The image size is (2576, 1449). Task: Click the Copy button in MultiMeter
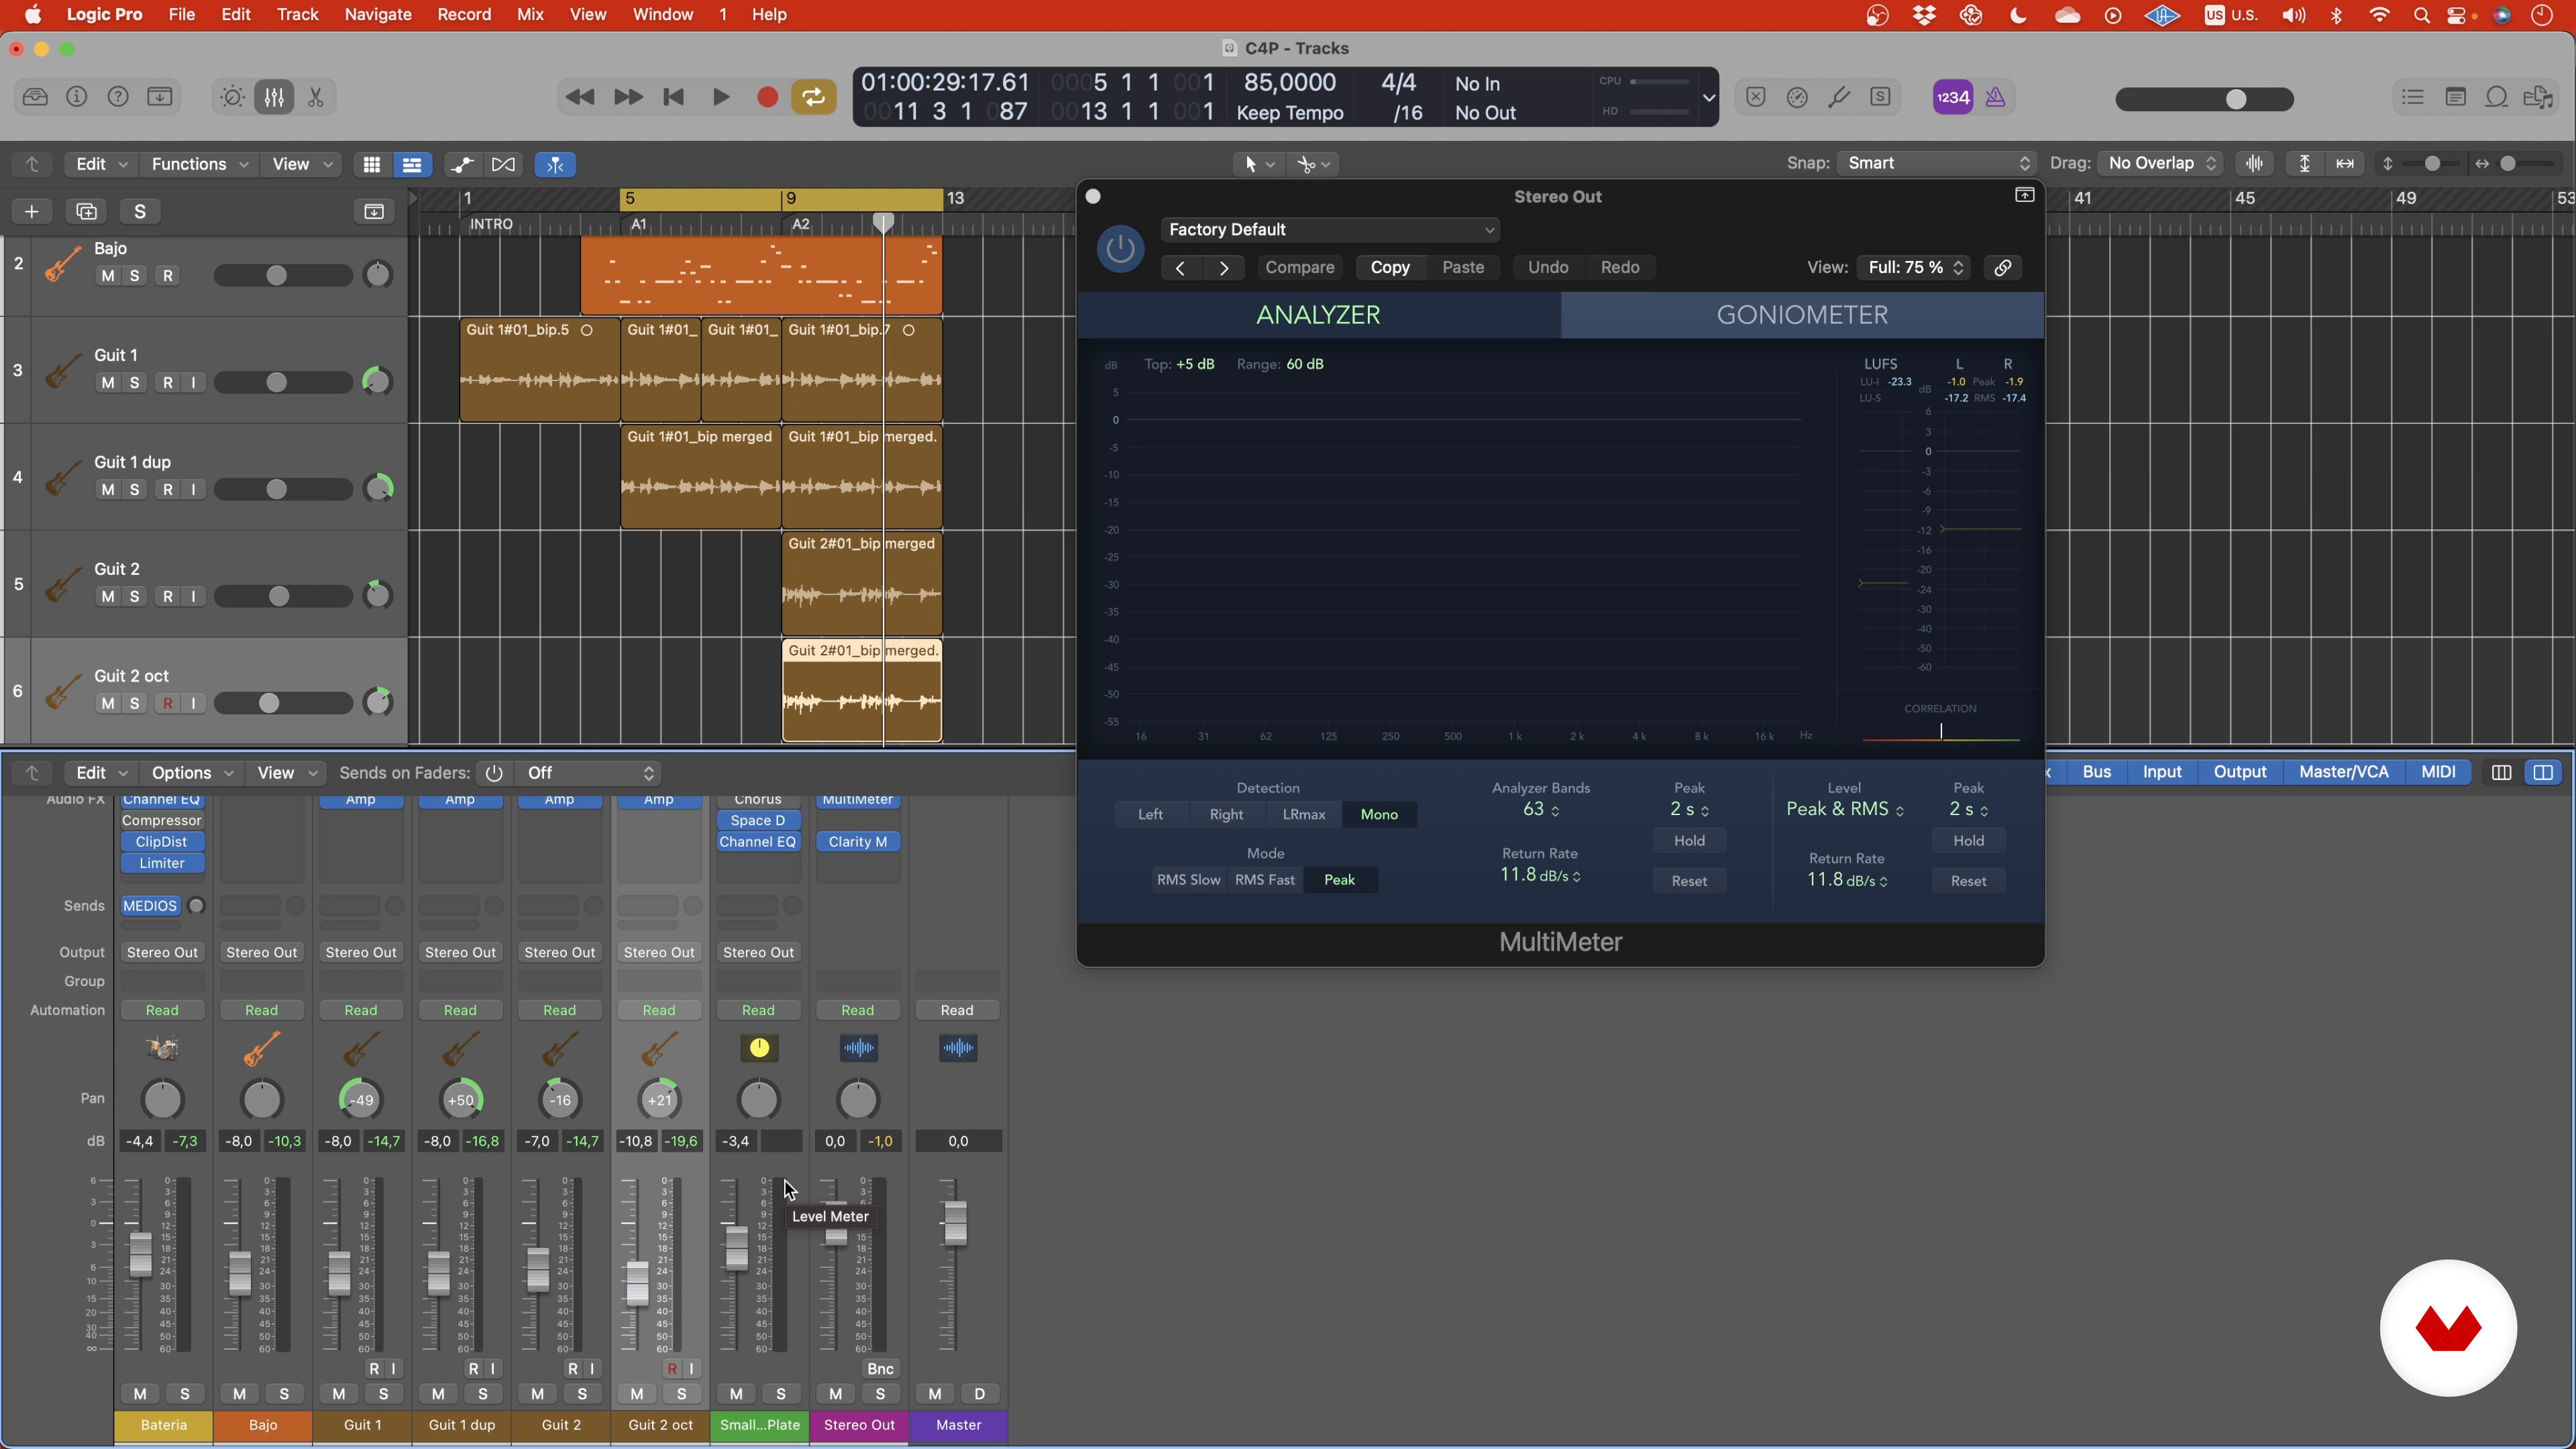click(1390, 268)
